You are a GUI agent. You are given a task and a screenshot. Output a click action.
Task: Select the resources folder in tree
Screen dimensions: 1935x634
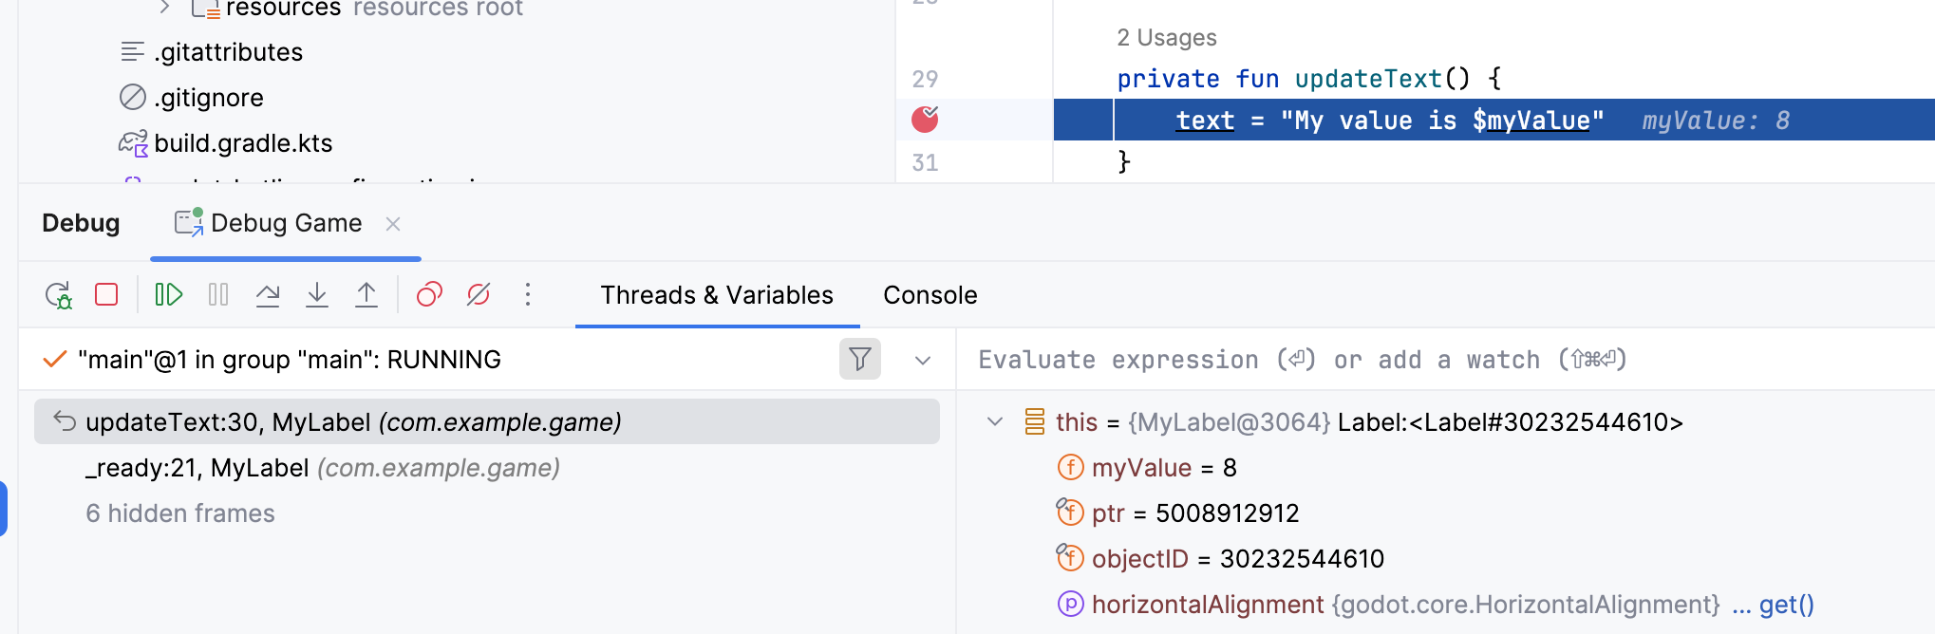(283, 9)
